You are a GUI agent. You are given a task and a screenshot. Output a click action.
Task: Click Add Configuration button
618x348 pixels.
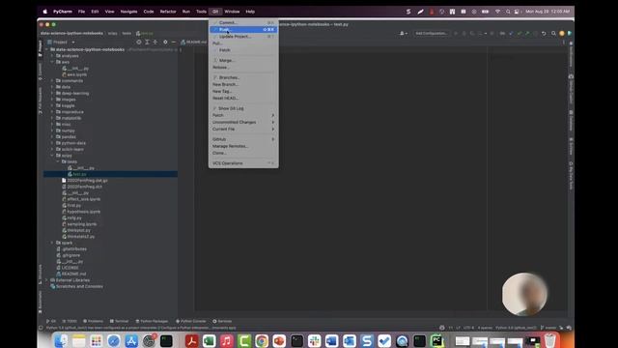[x=432, y=33]
